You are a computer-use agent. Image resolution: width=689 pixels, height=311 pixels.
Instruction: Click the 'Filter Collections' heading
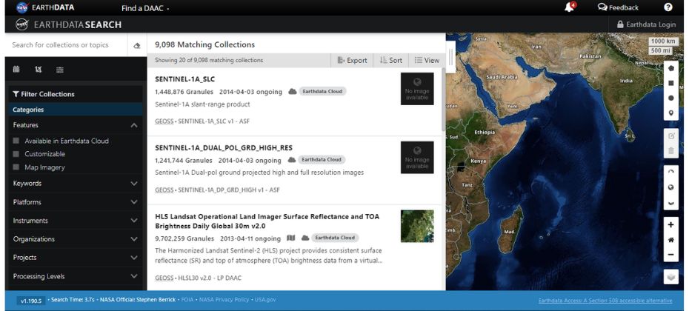(44, 94)
